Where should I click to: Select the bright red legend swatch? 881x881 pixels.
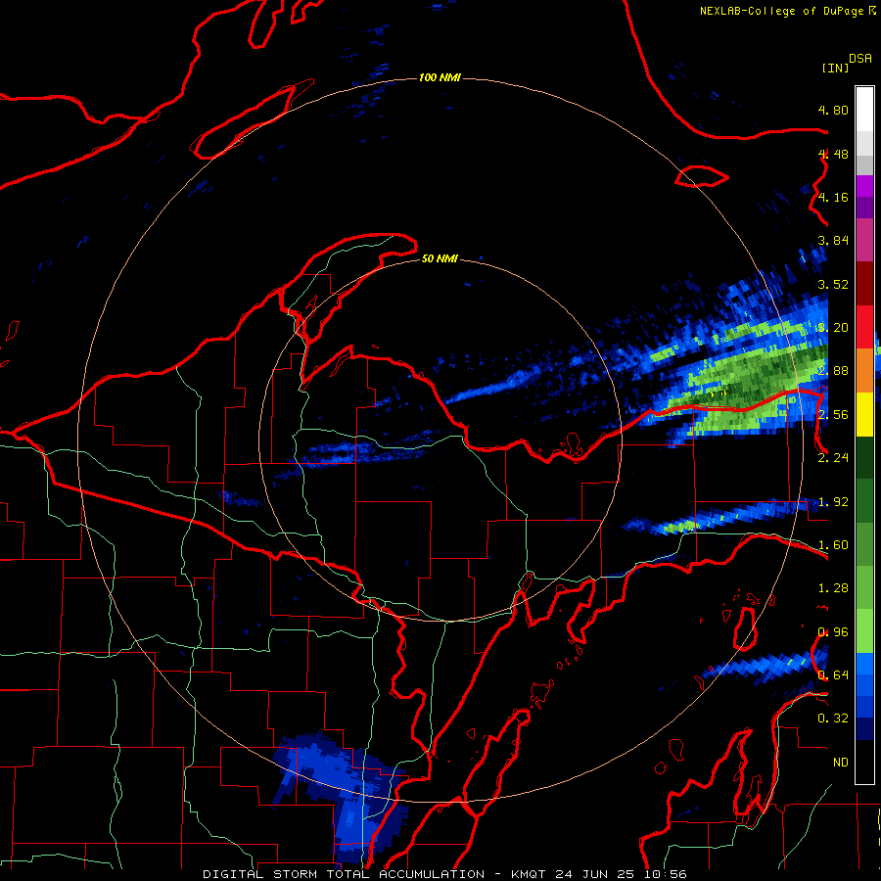(864, 327)
